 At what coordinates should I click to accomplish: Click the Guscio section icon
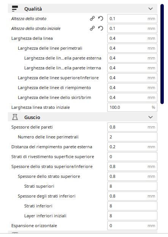click(x=15, y=117)
